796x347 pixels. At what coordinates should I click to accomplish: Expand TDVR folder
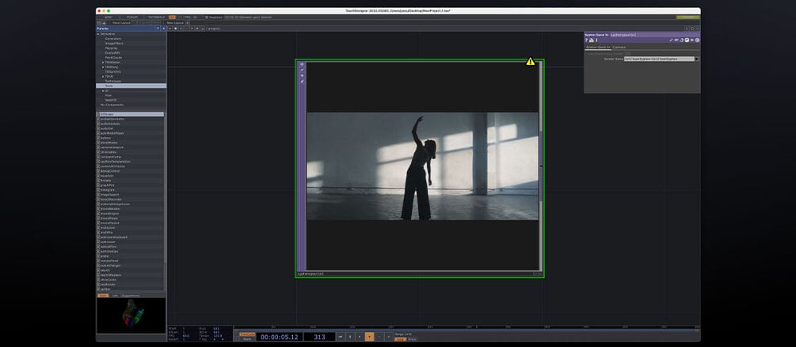[x=103, y=76]
